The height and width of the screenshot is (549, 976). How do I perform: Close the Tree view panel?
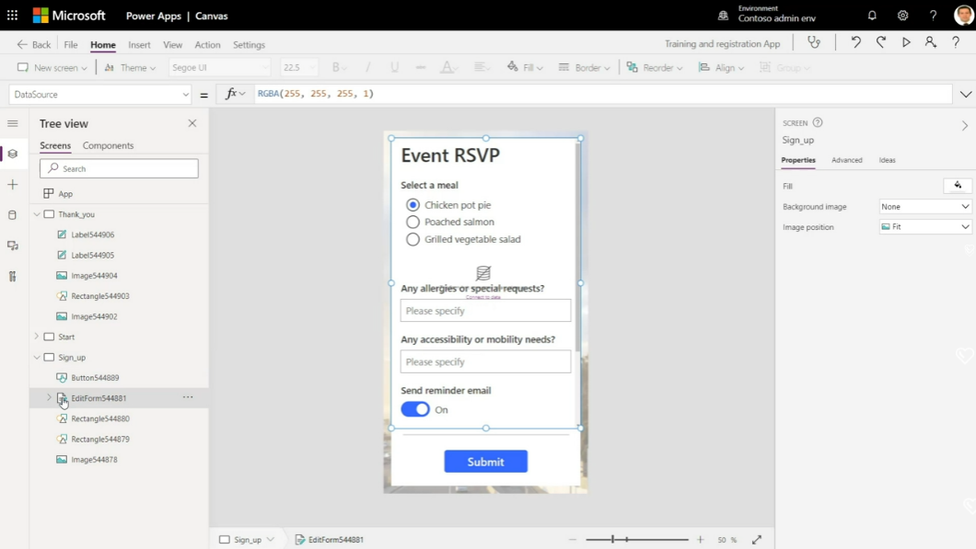tap(192, 123)
